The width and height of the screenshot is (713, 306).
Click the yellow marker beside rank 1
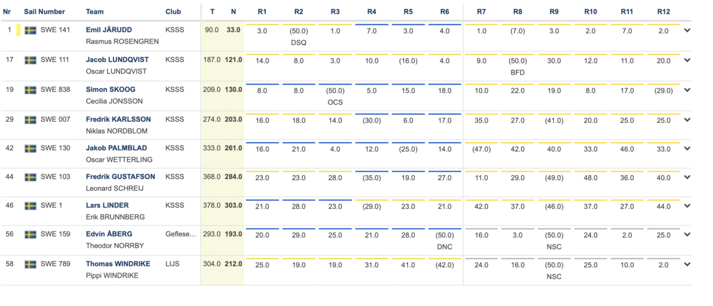point(18,30)
